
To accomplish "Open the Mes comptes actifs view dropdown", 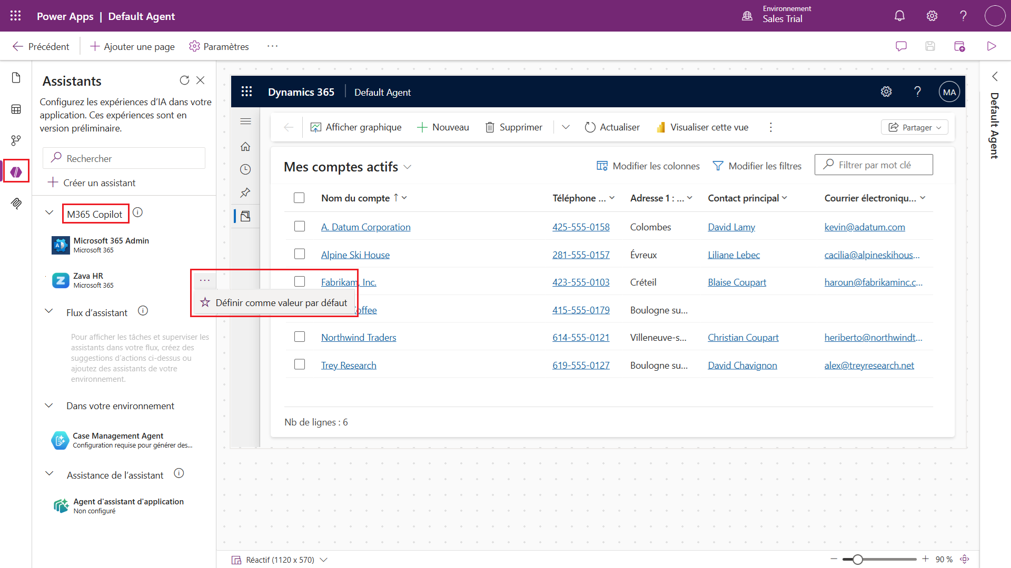I will pyautogui.click(x=407, y=167).
